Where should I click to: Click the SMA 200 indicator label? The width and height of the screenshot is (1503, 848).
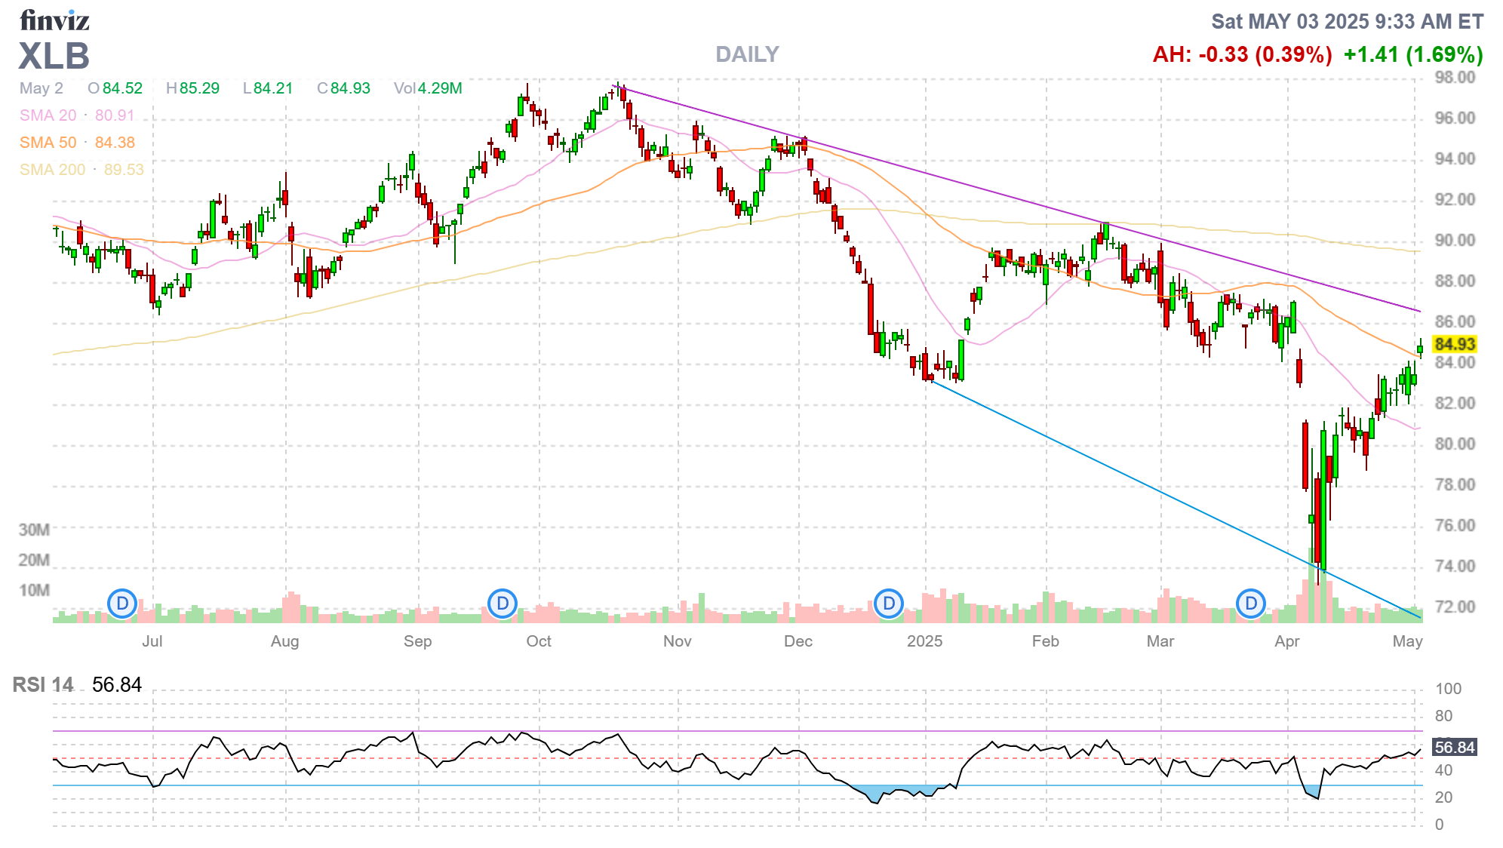tap(53, 170)
